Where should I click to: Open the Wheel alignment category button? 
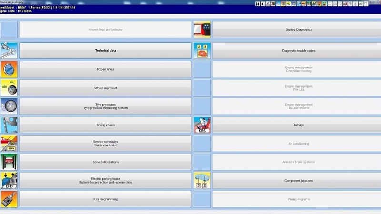pos(105,88)
